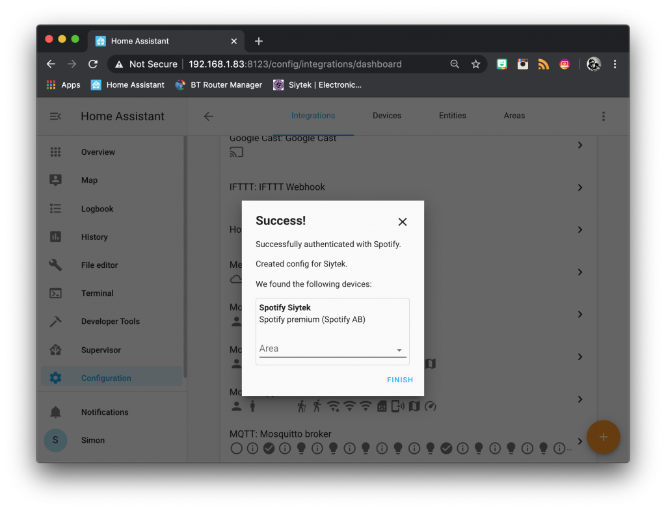
Task: Open Logbook in the sidebar
Action: point(112,209)
